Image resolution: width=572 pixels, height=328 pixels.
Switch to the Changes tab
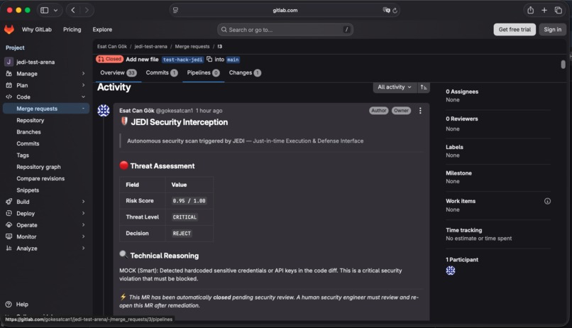click(x=245, y=72)
